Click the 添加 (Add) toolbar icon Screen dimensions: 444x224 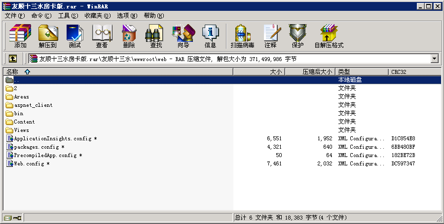coord(20,35)
